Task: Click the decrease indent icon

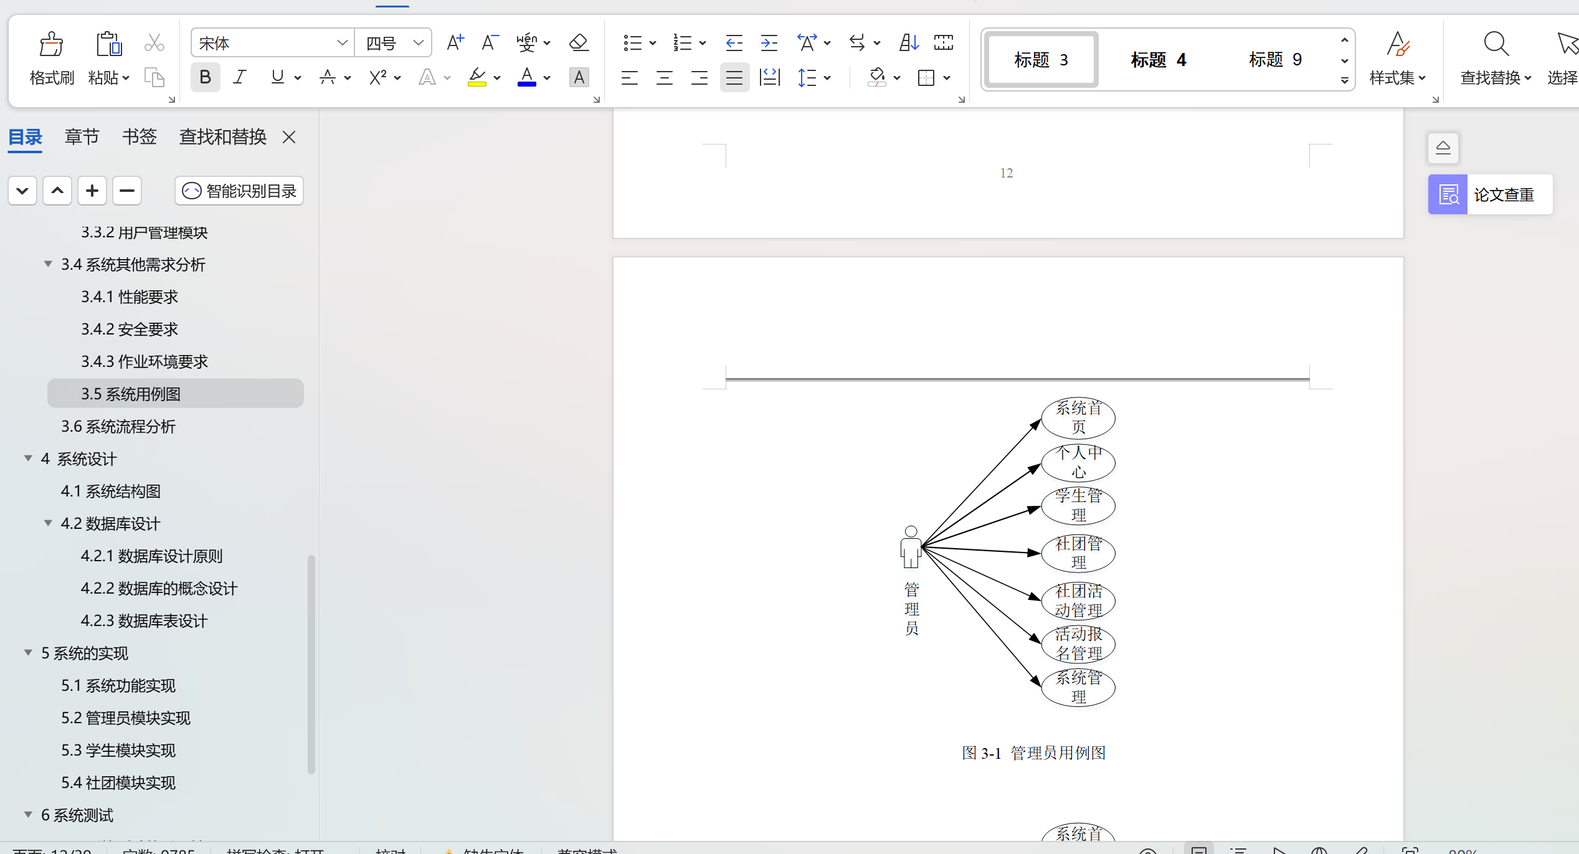Action: click(x=734, y=43)
